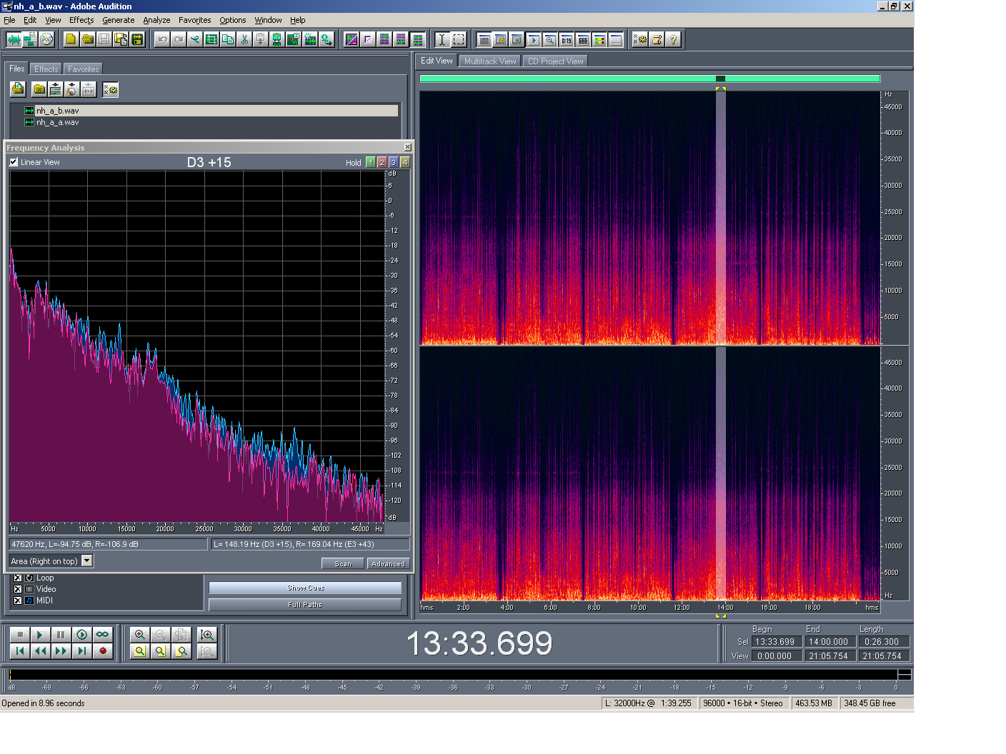Click the Import File icon in Files panel
Image resolution: width=1006 pixels, height=754 pixels.
pyautogui.click(x=18, y=89)
